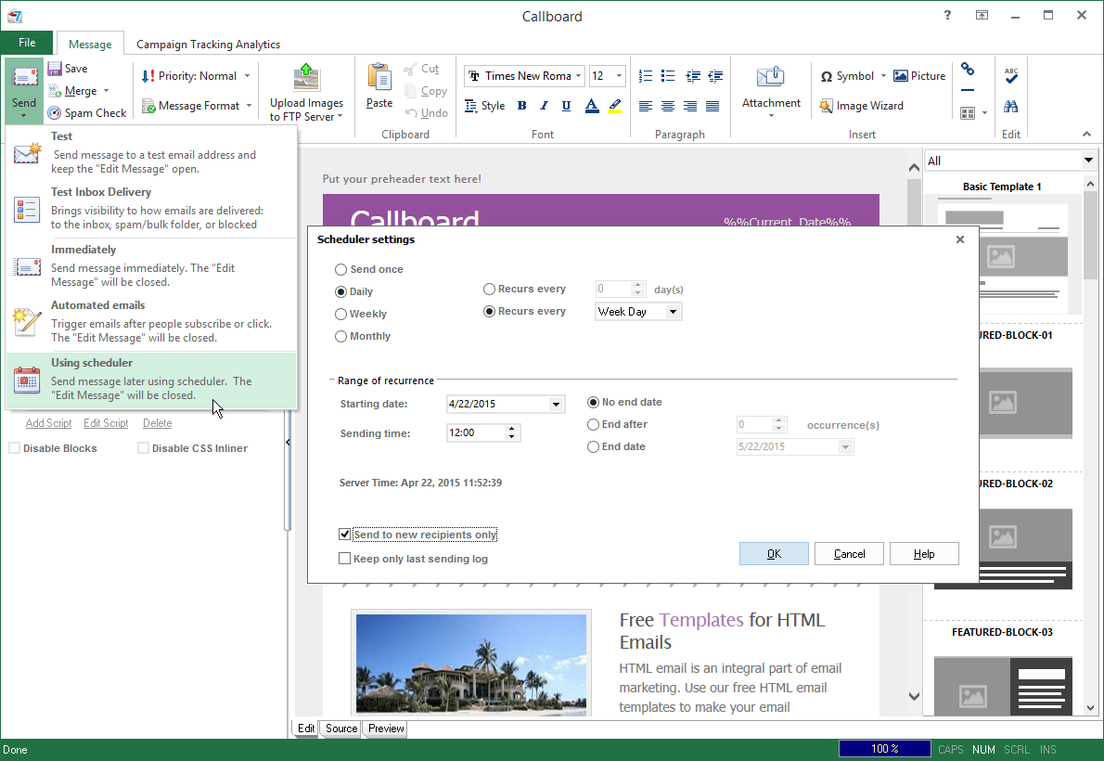
Task: Insert a Picture from the ribbon
Action: pyautogui.click(x=919, y=76)
